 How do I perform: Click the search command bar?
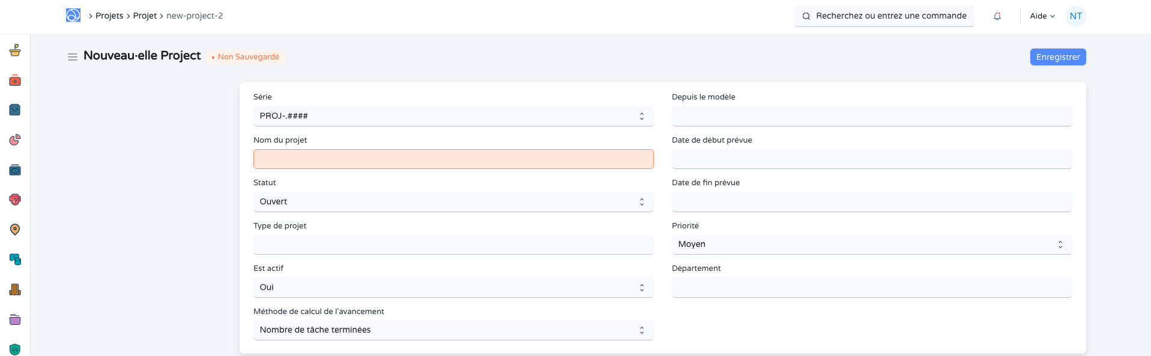(x=884, y=16)
